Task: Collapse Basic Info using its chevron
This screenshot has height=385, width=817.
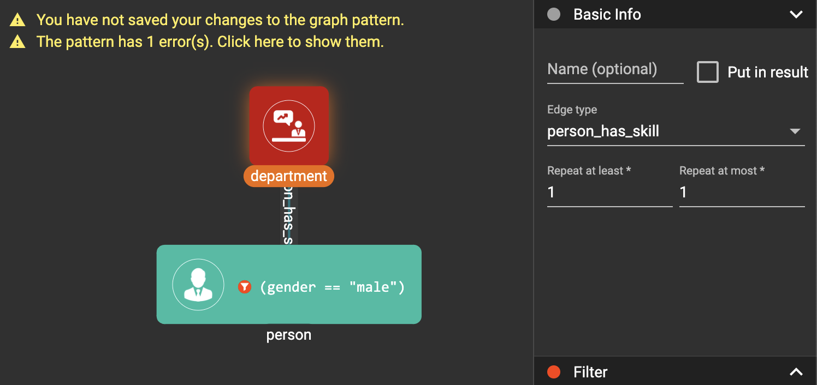Action: 796,15
